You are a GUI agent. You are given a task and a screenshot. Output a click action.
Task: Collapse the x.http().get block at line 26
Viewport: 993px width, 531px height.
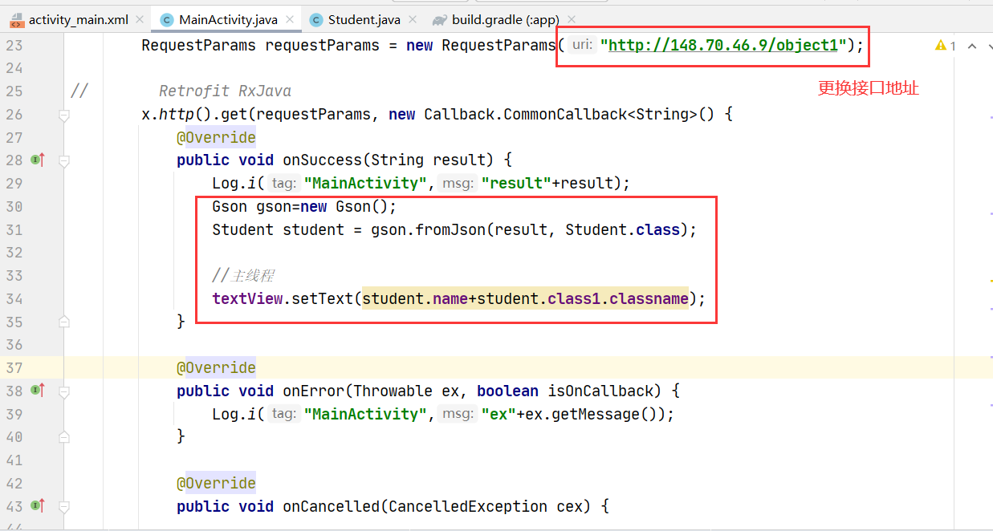(64, 115)
